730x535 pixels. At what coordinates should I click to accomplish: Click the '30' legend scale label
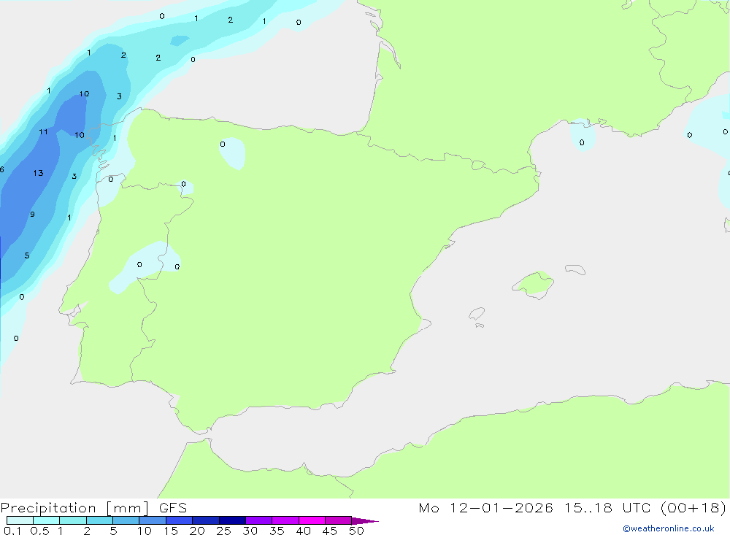coord(250,531)
